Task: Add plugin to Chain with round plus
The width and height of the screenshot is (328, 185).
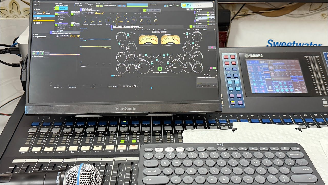Action: click(x=69, y=16)
